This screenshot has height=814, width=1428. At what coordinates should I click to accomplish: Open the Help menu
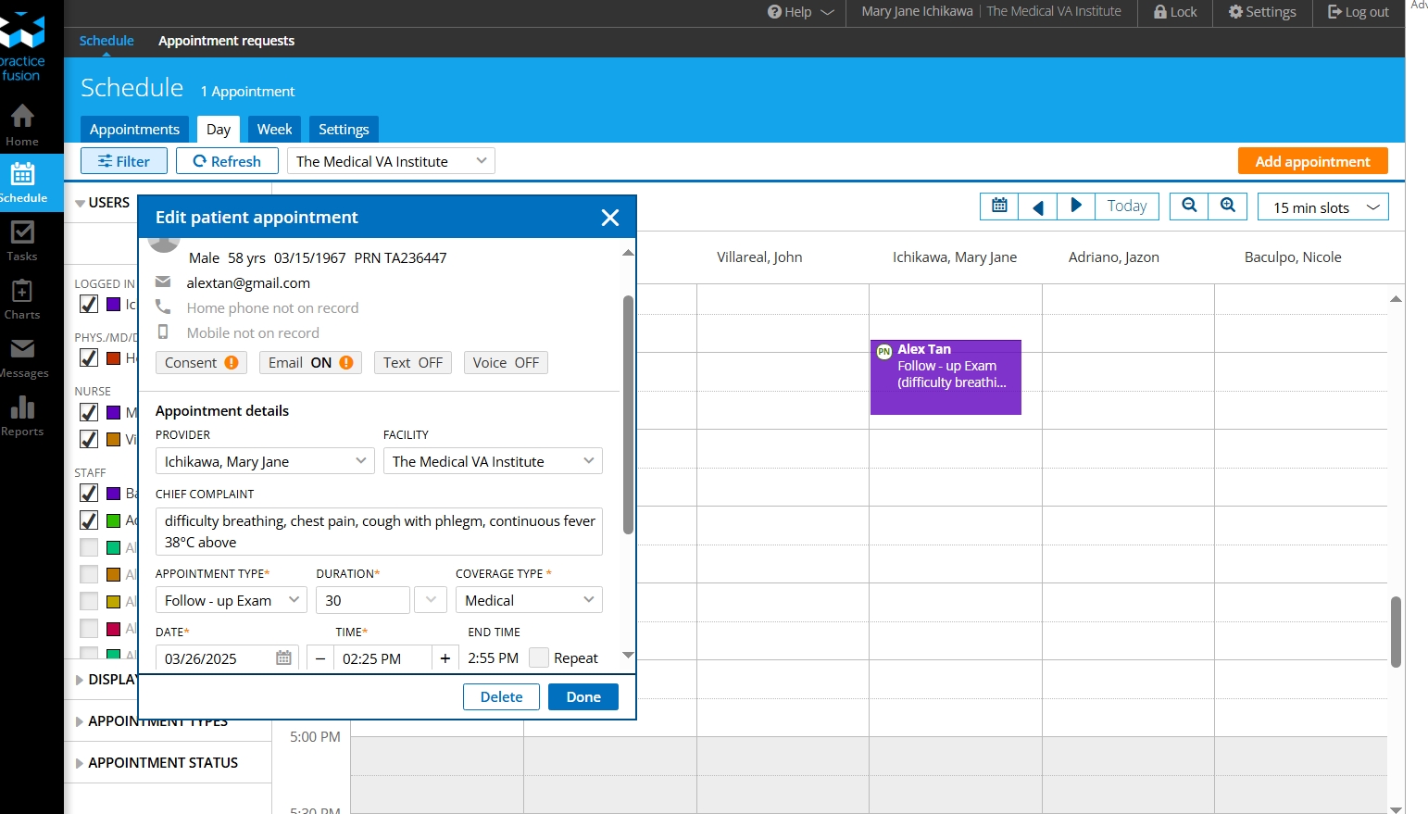coord(801,12)
